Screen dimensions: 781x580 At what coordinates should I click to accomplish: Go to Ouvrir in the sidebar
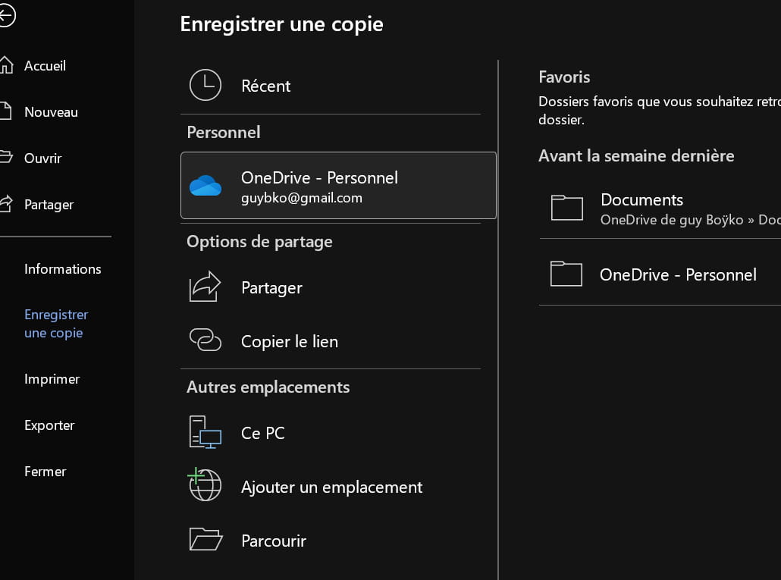pyautogui.click(x=42, y=158)
